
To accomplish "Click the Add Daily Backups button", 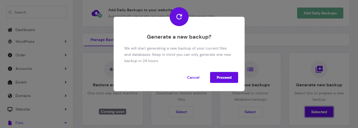I will pyautogui.click(x=320, y=13).
